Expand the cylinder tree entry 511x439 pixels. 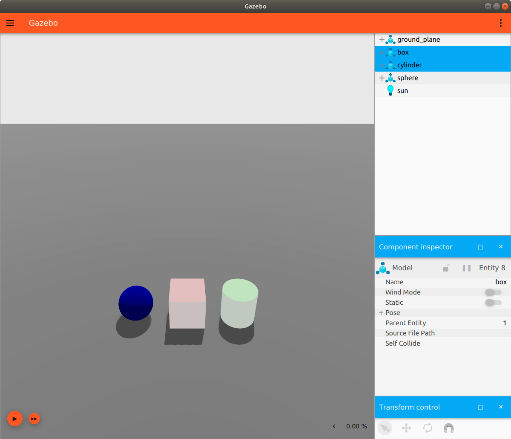(x=382, y=65)
